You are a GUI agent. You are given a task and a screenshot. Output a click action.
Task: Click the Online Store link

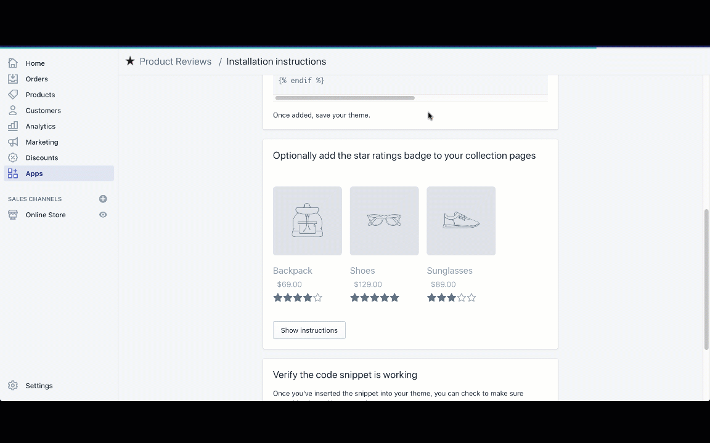pyautogui.click(x=46, y=215)
